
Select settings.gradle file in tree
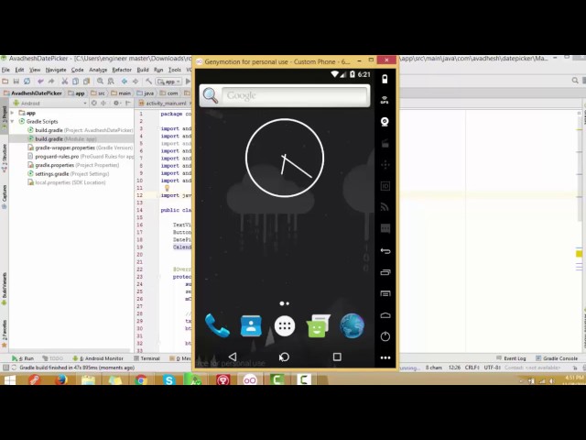click(x=69, y=174)
